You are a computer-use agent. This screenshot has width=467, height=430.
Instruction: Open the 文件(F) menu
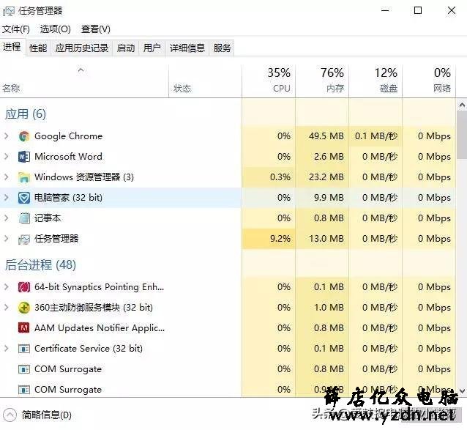tap(16, 29)
